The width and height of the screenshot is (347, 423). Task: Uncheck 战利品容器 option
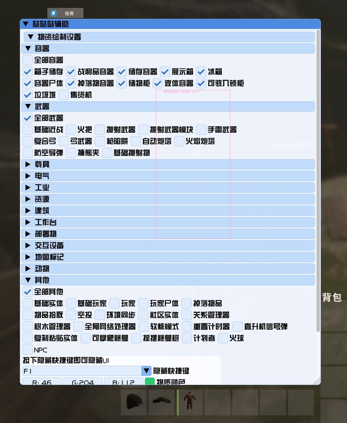[71, 71]
